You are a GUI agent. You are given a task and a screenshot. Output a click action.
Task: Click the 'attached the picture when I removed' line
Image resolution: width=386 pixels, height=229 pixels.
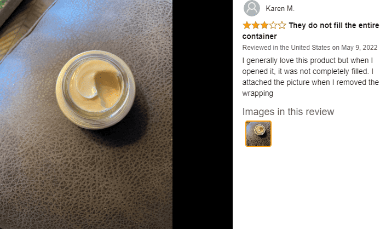pyautogui.click(x=310, y=82)
